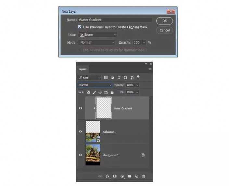Expand the Layers panel blend mode dropdown
Screen dimensions: 229x186
click(x=95, y=85)
